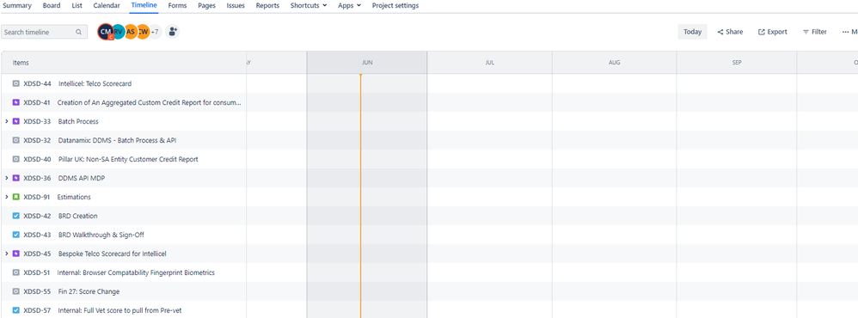Open the Shortcuts dropdown
858x318 pixels.
[309, 5]
